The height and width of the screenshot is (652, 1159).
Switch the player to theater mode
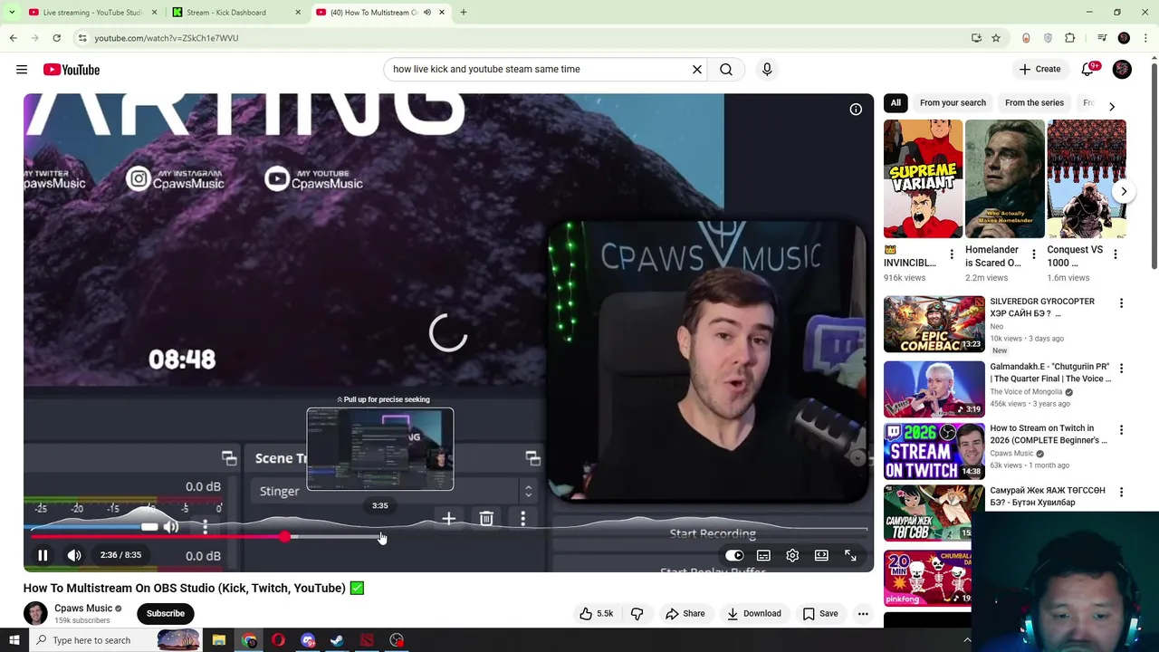[x=821, y=555]
